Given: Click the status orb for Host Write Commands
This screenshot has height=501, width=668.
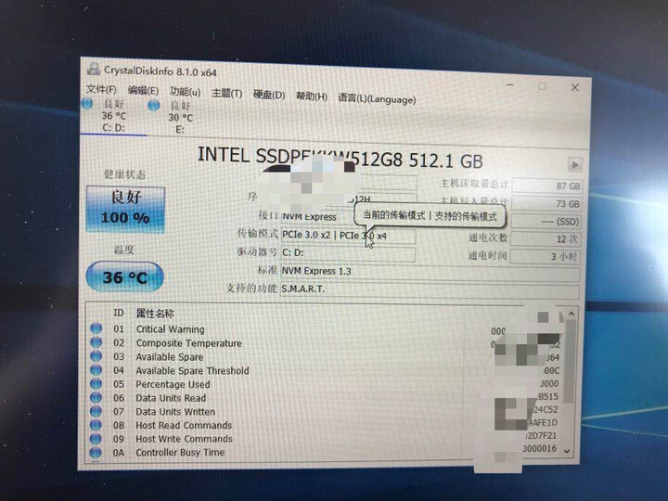Looking at the screenshot, I should coord(96,438).
